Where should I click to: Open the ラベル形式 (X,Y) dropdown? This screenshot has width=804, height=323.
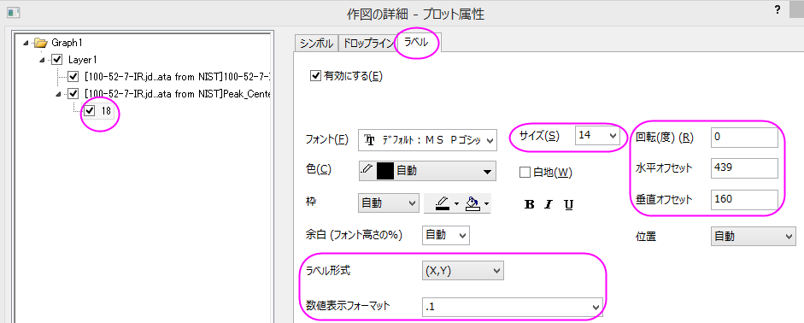point(462,271)
